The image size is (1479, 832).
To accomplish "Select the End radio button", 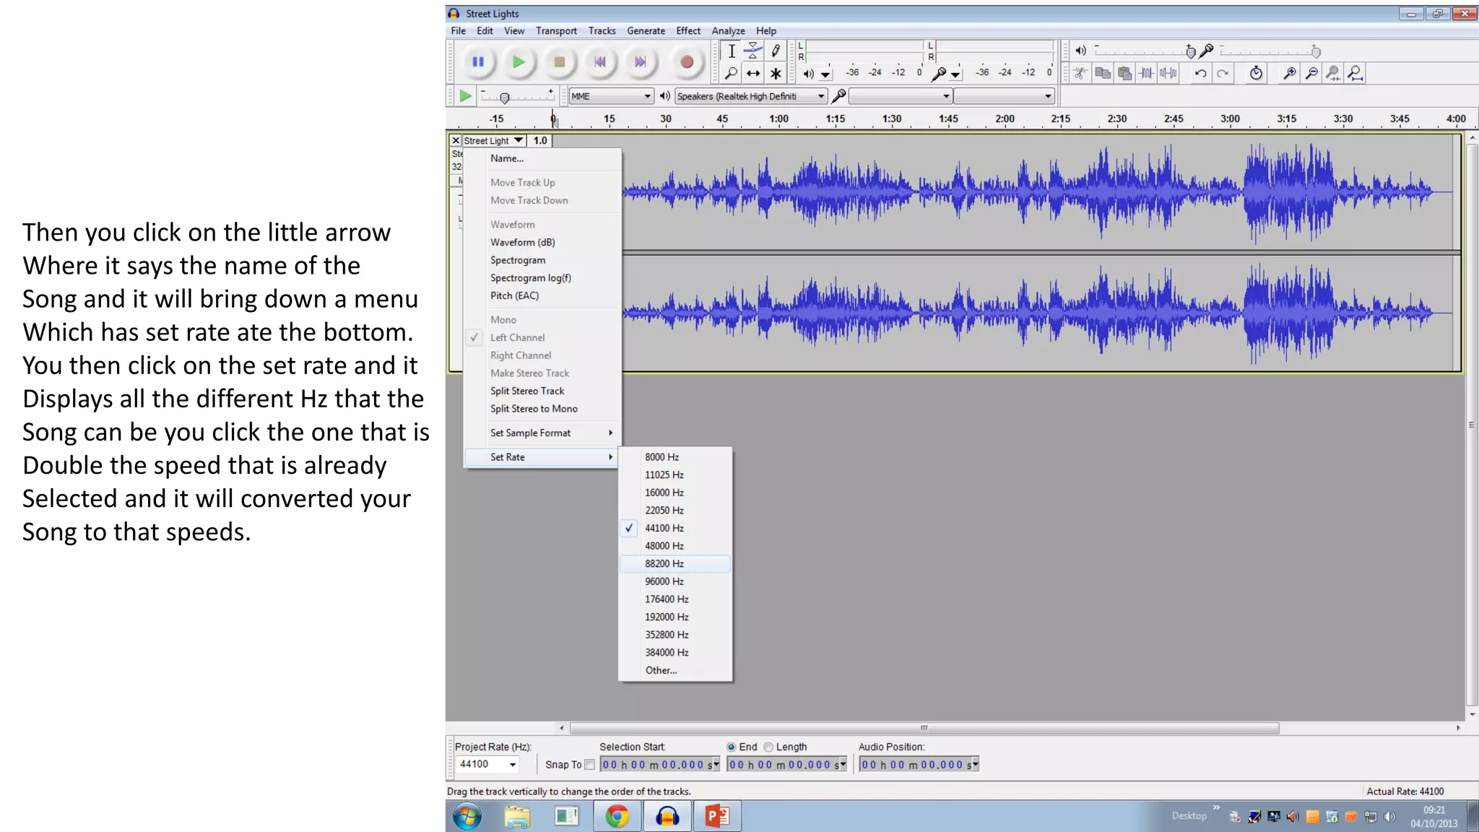I will [x=731, y=747].
